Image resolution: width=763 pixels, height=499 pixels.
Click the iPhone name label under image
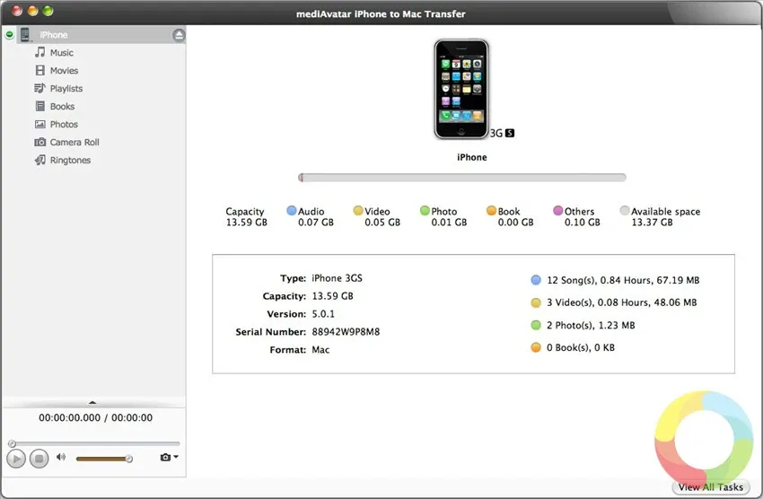point(471,157)
